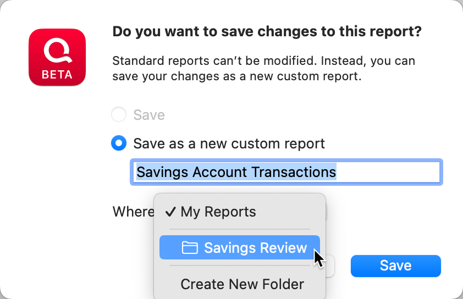Click the checkmark next to My Reports

(170, 212)
